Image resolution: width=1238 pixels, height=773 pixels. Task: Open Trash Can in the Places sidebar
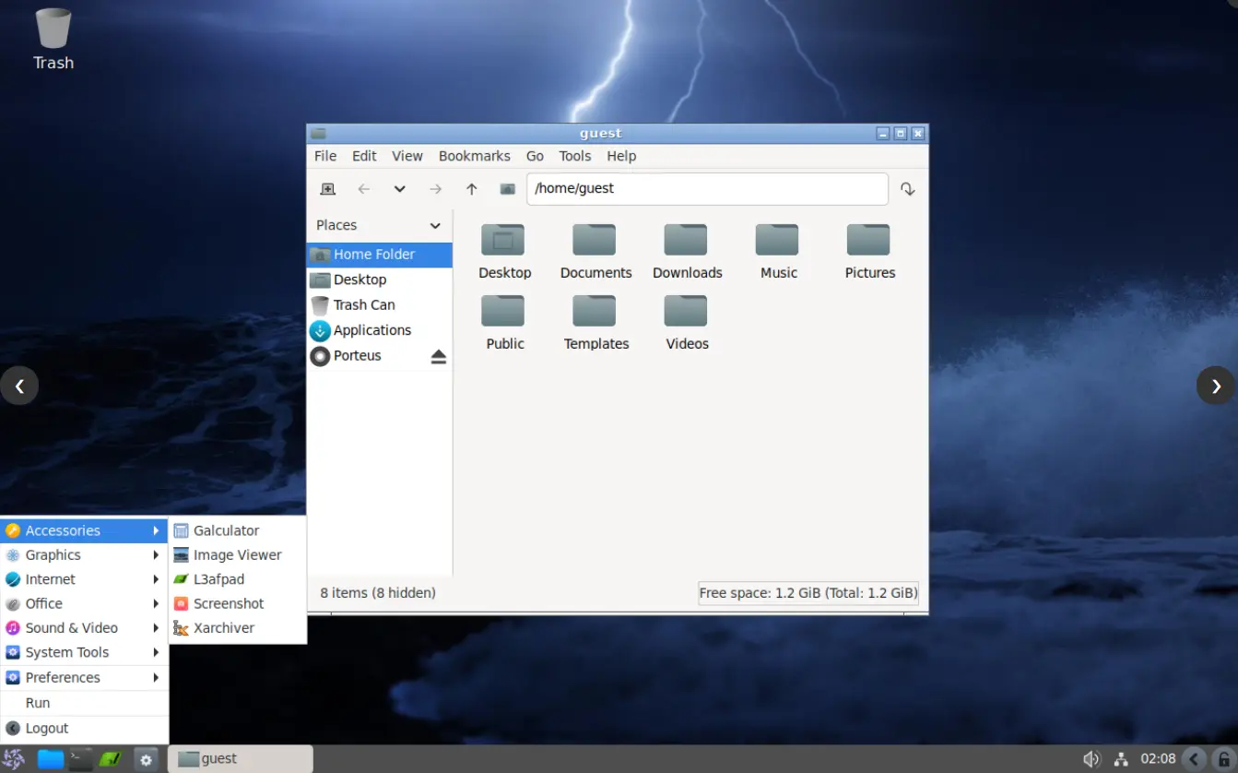click(x=379, y=305)
